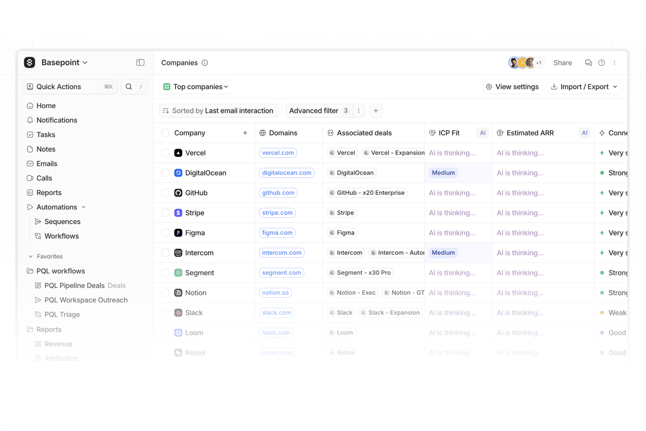Viewport: 646px width, 431px height.
Task: Click the Basepoint logo icon
Action: coord(30,62)
